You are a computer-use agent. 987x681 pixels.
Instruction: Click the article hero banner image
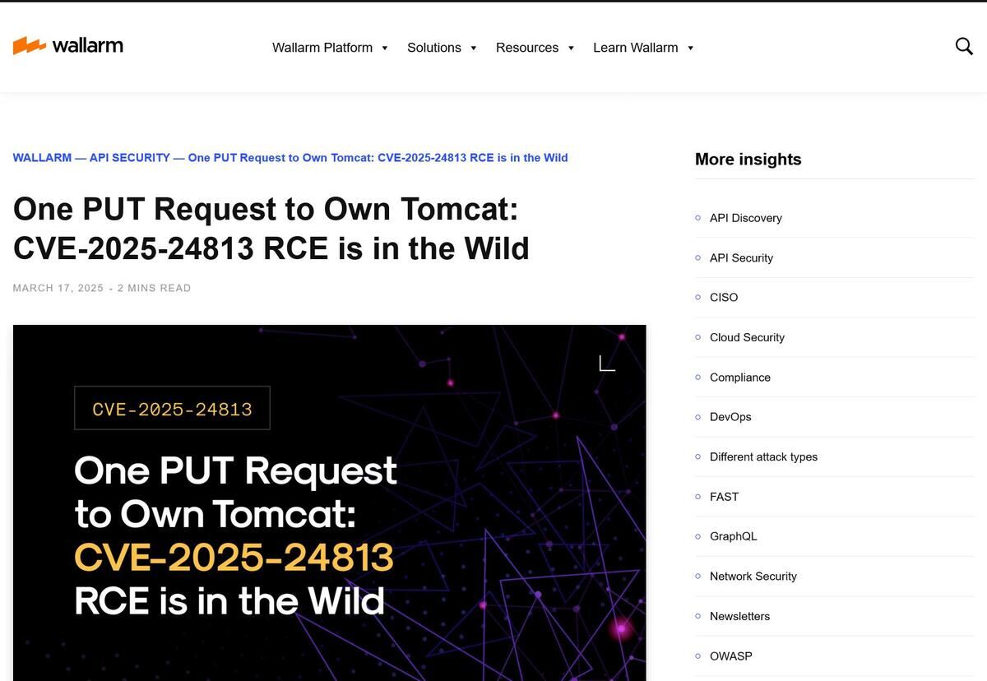[x=330, y=503]
